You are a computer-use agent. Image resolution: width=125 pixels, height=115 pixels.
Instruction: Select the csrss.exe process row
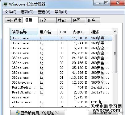coord(61,97)
